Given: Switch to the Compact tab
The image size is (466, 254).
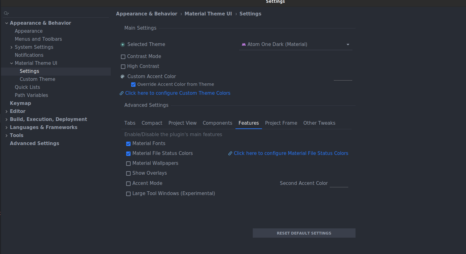Looking at the screenshot, I should coord(152,123).
